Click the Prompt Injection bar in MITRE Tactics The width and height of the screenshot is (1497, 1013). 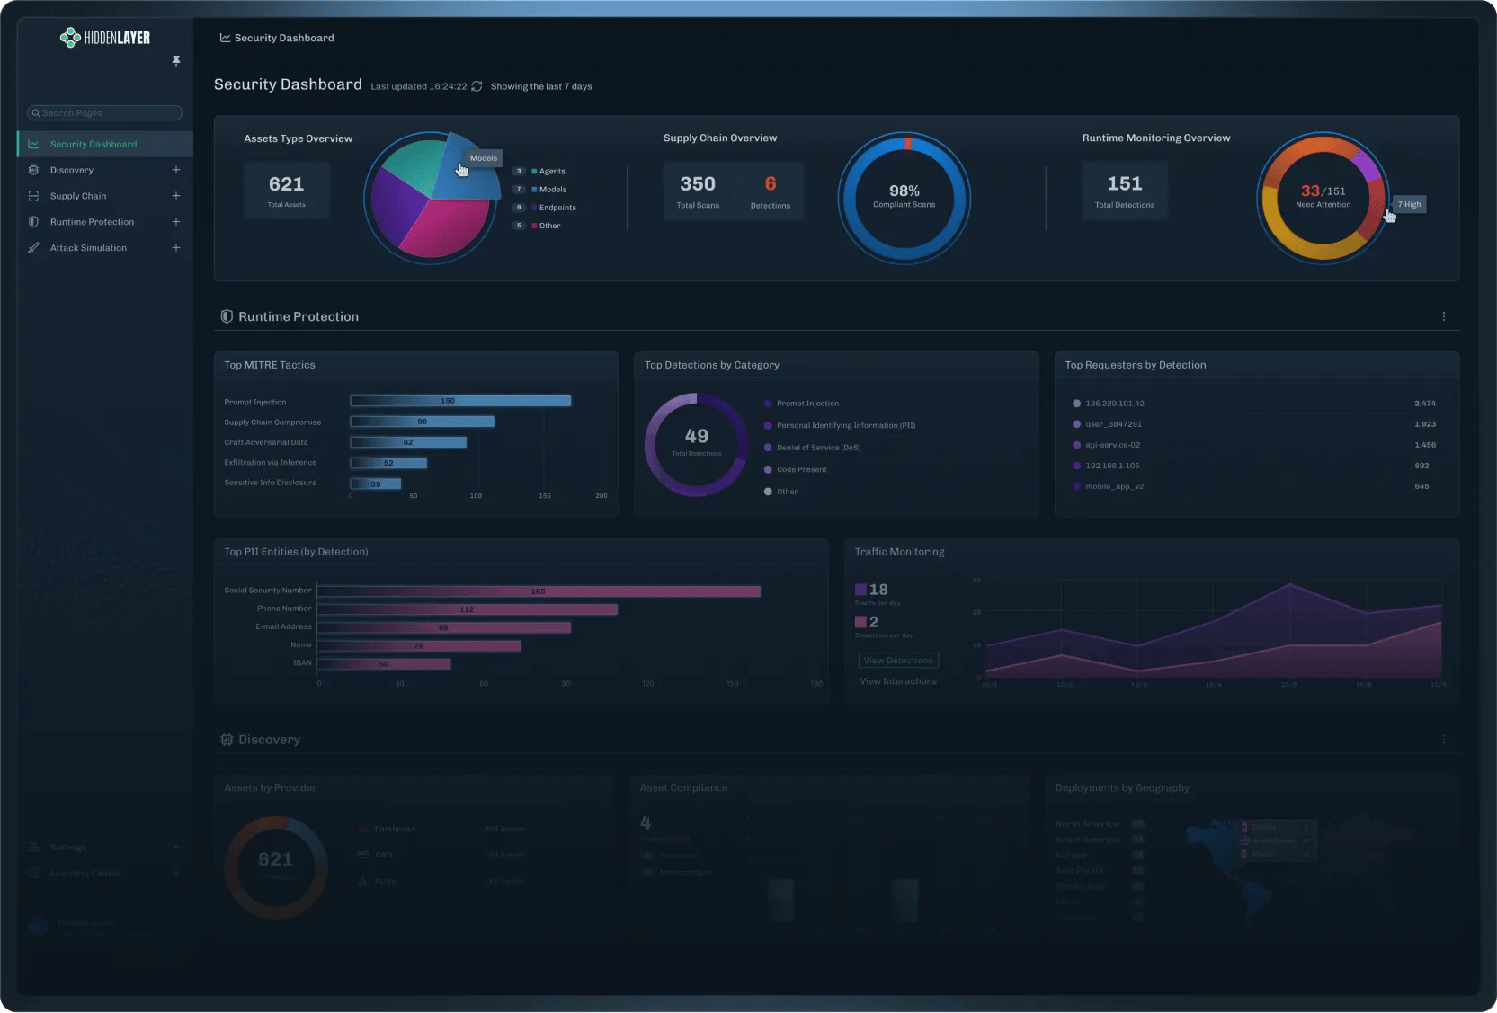(460, 401)
